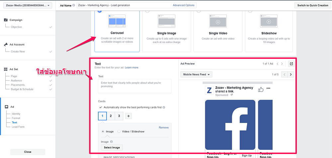
Task: Click the globe icon beside Sponsored
Action: (x=232, y=95)
